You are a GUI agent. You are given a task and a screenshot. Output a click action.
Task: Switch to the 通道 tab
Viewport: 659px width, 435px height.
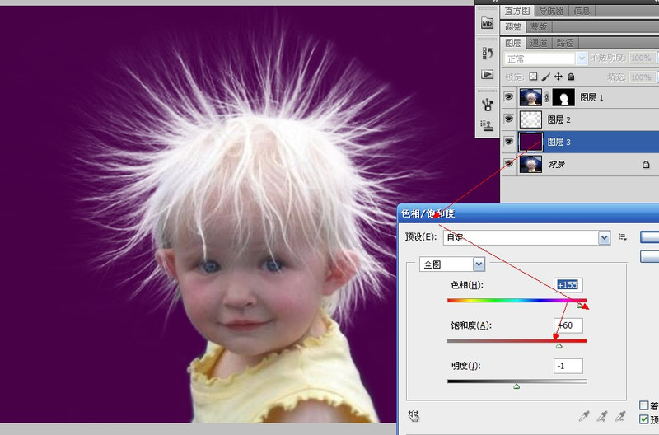(539, 43)
